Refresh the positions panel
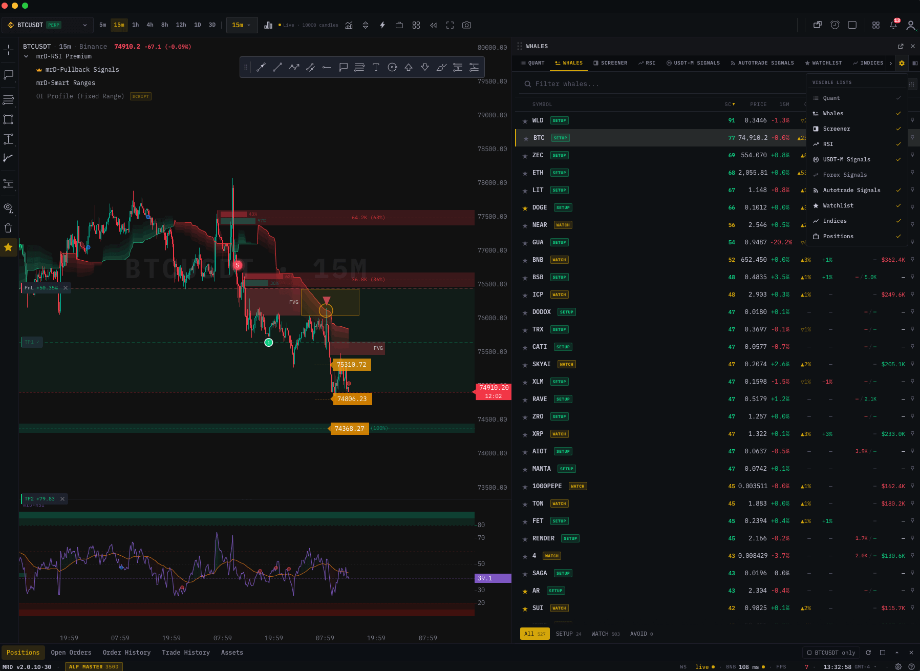920x671 pixels. (x=868, y=653)
